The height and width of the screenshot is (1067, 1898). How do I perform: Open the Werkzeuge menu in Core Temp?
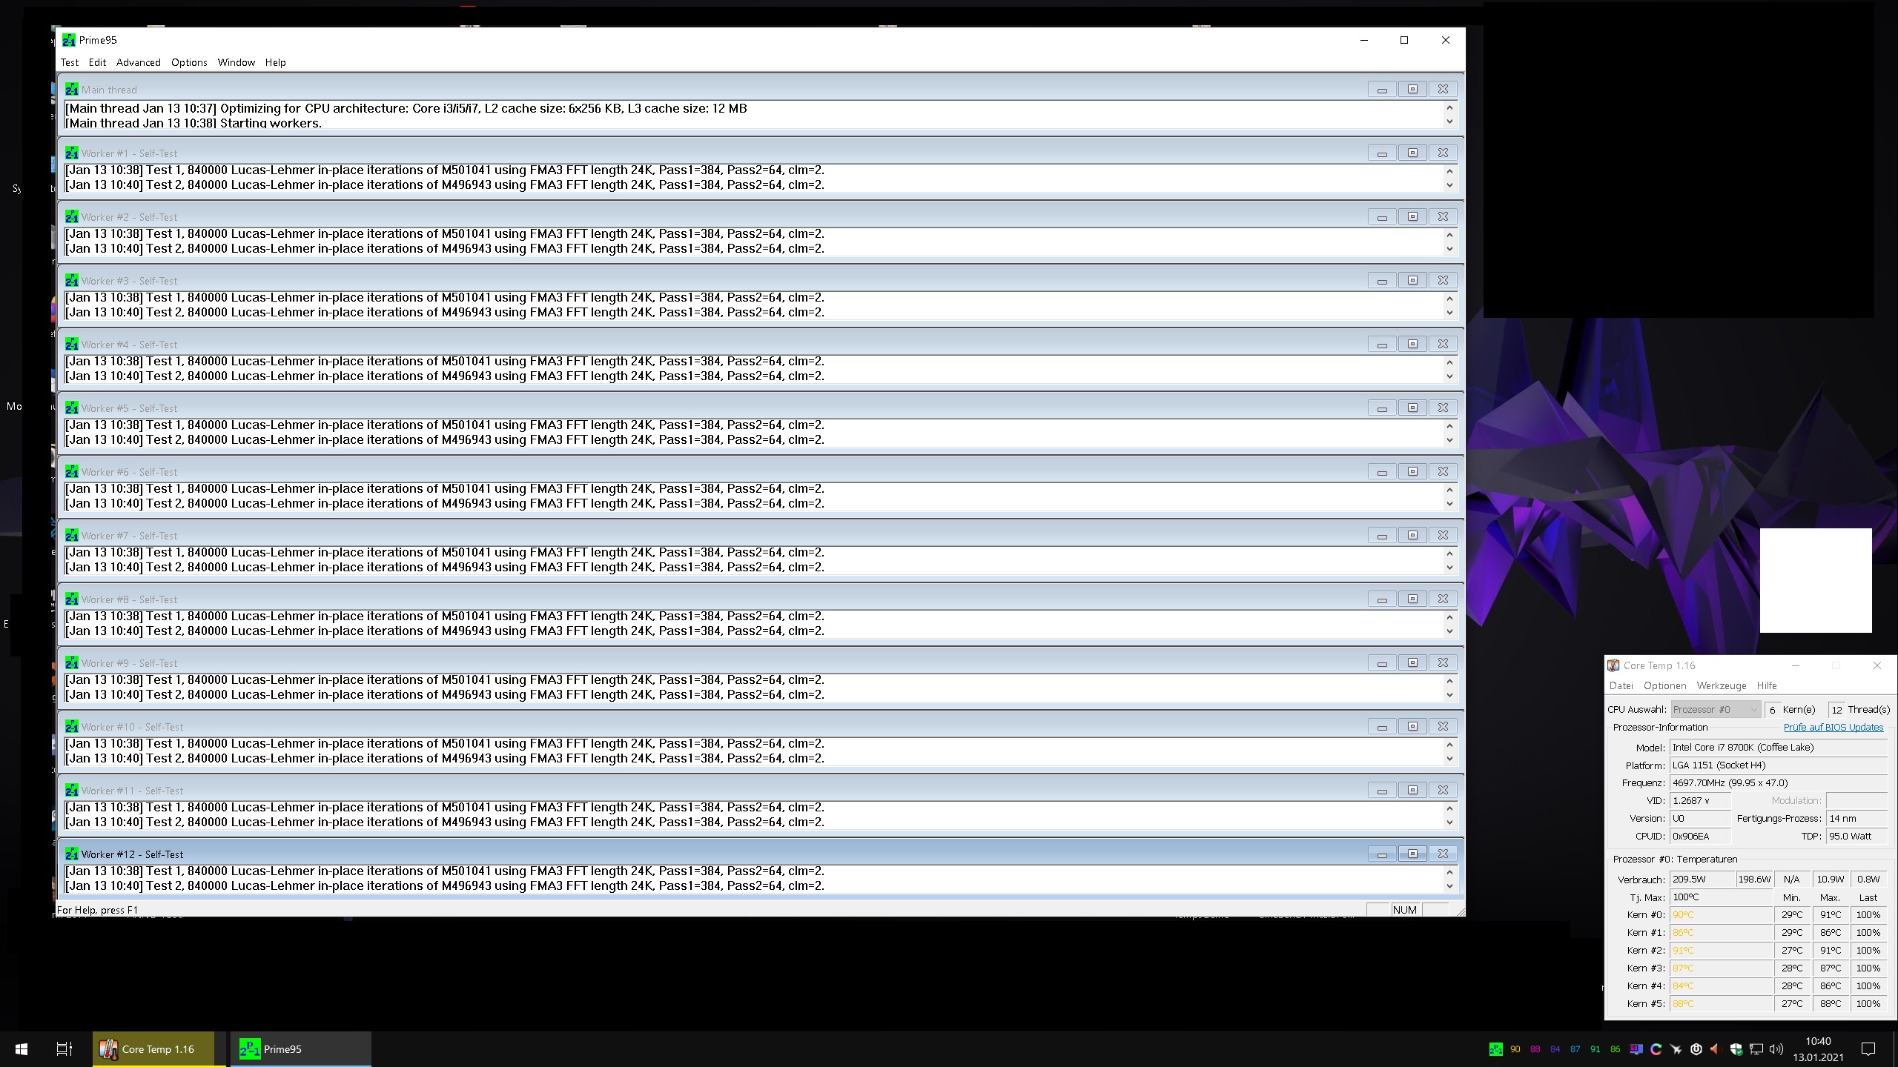(x=1721, y=685)
